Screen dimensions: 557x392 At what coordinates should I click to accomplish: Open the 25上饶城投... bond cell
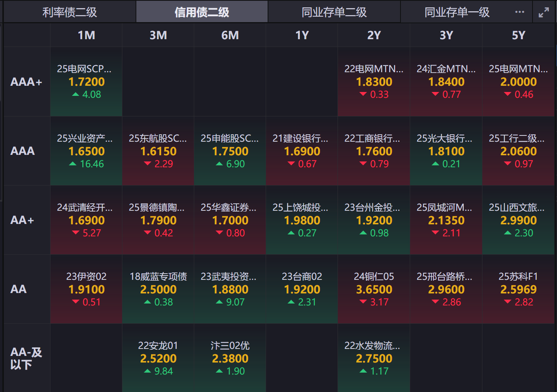pos(302,220)
